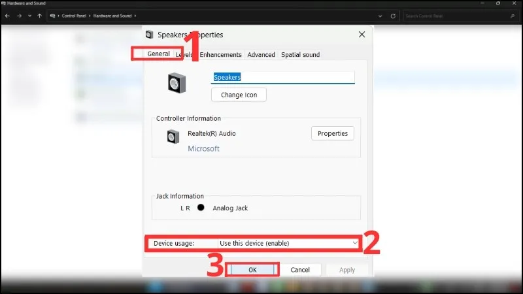Click the Speakers Properties title bar icon
This screenshot has width=523, height=294.
150,35
